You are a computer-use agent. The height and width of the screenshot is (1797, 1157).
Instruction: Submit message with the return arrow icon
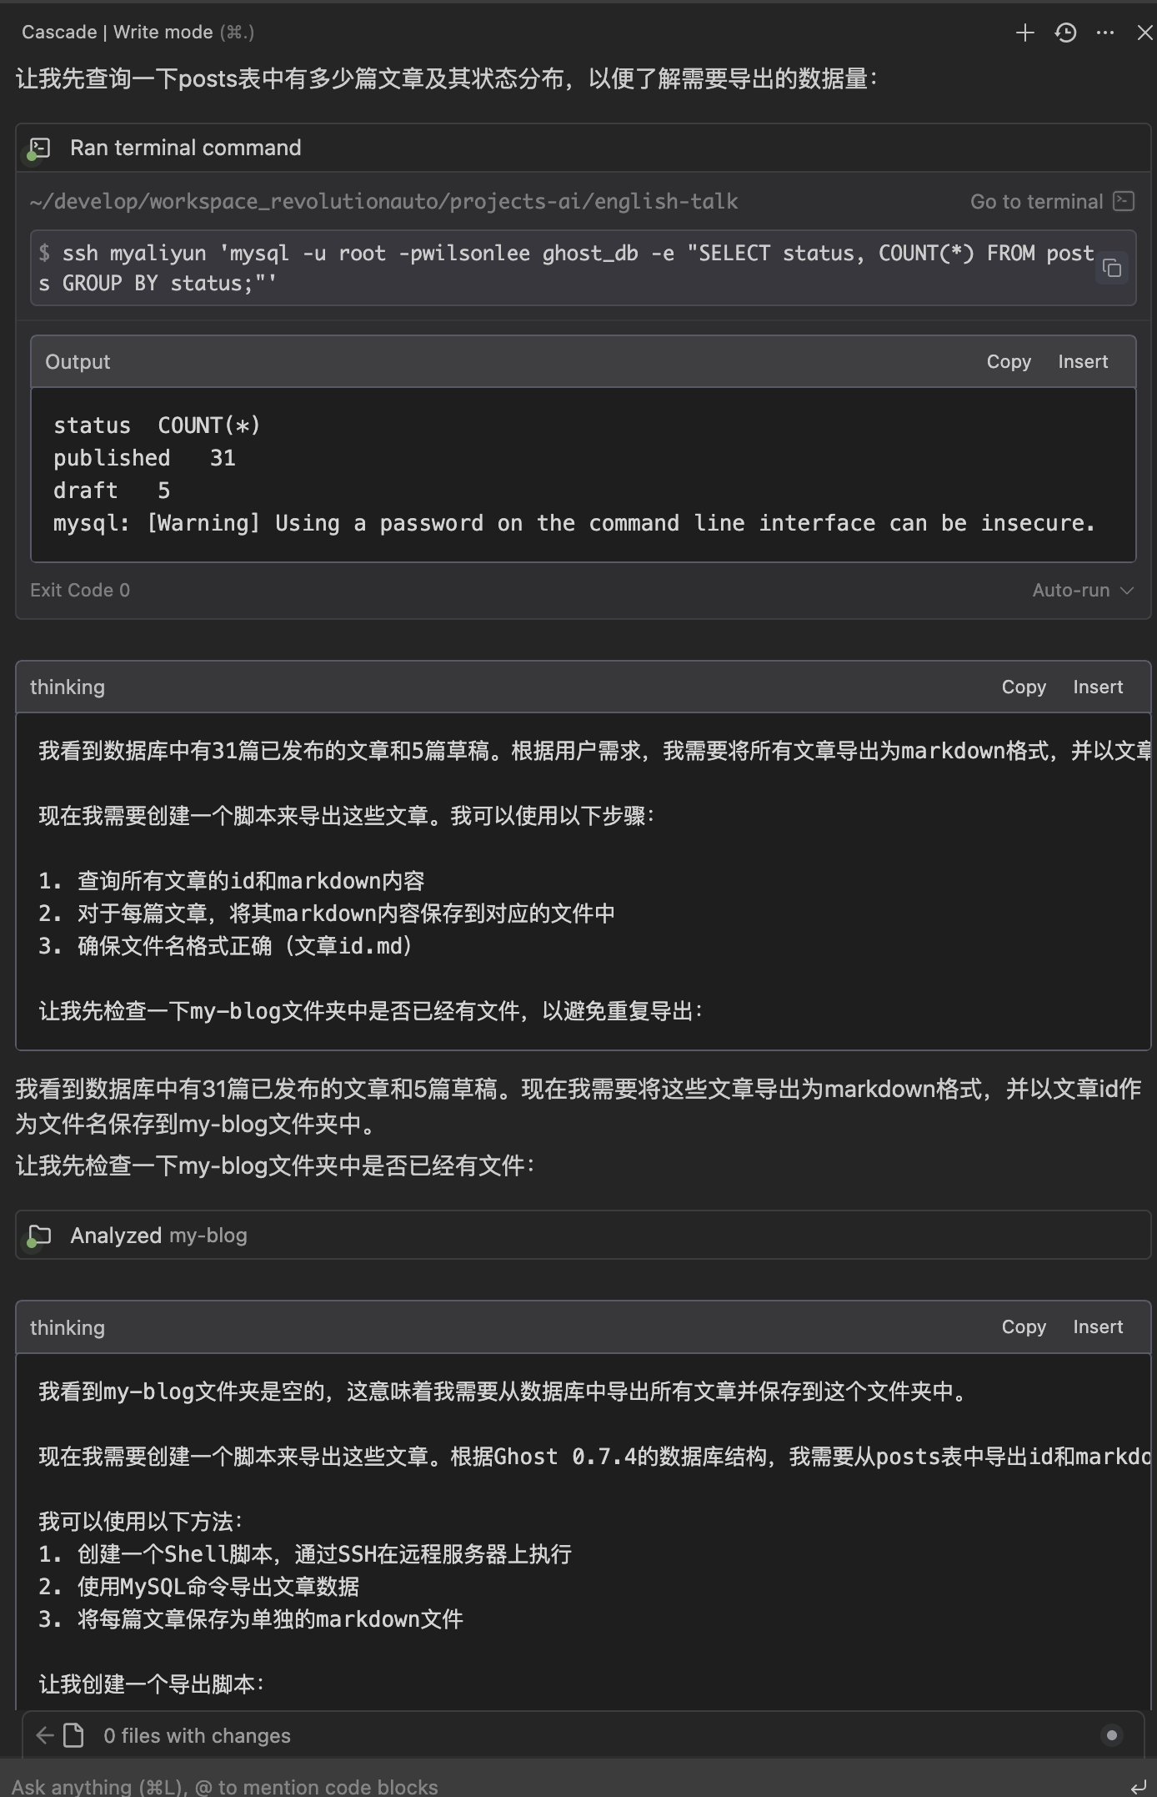(x=1139, y=1787)
